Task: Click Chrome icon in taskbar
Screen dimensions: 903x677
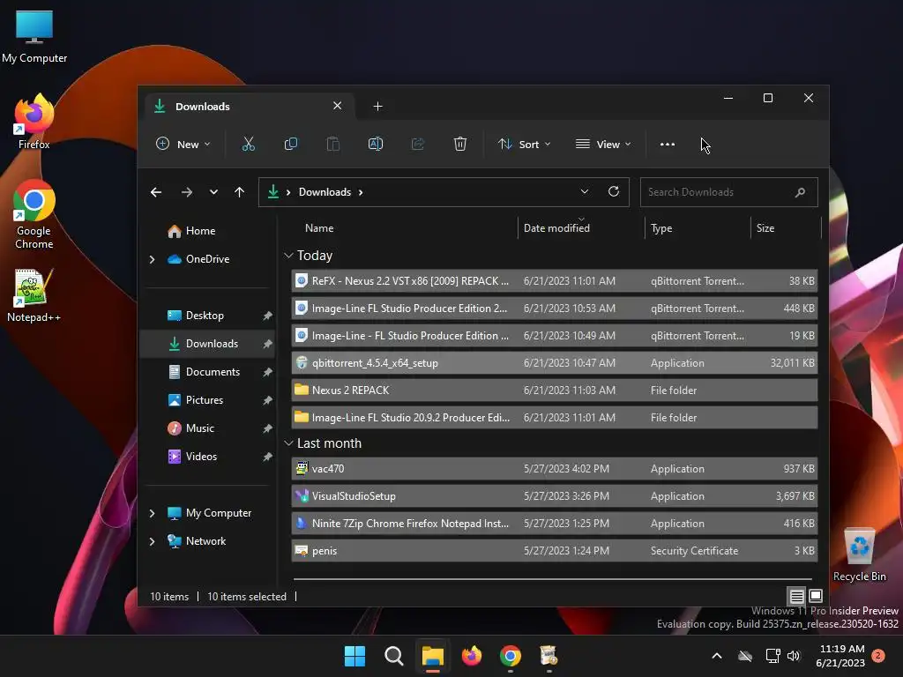Action: [511, 656]
